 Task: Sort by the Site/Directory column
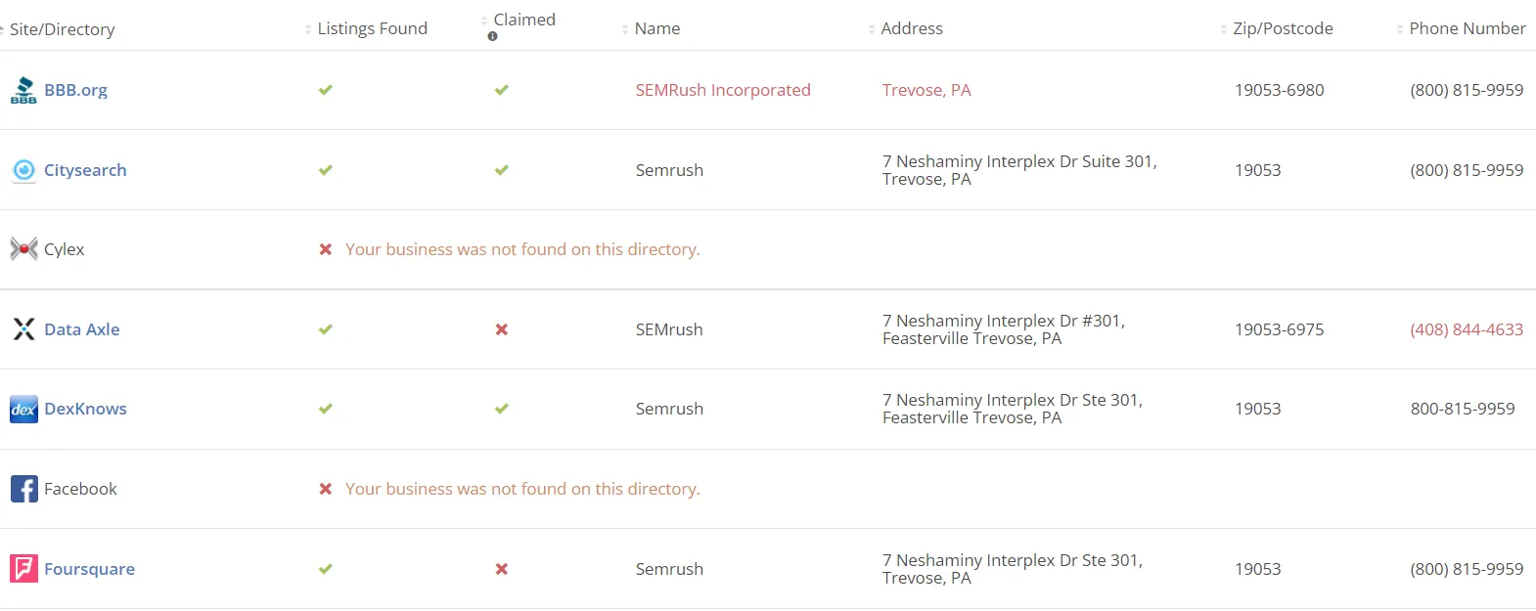(62, 29)
